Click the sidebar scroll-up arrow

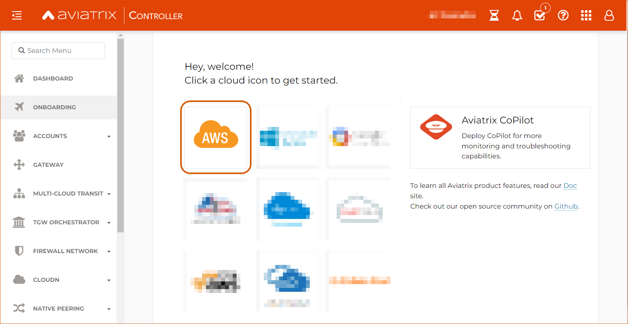coord(120,35)
